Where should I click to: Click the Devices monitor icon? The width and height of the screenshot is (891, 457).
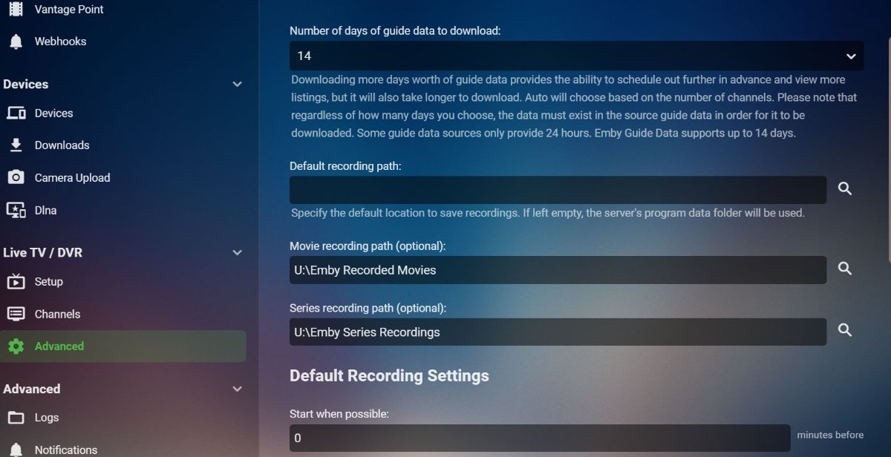[16, 114]
